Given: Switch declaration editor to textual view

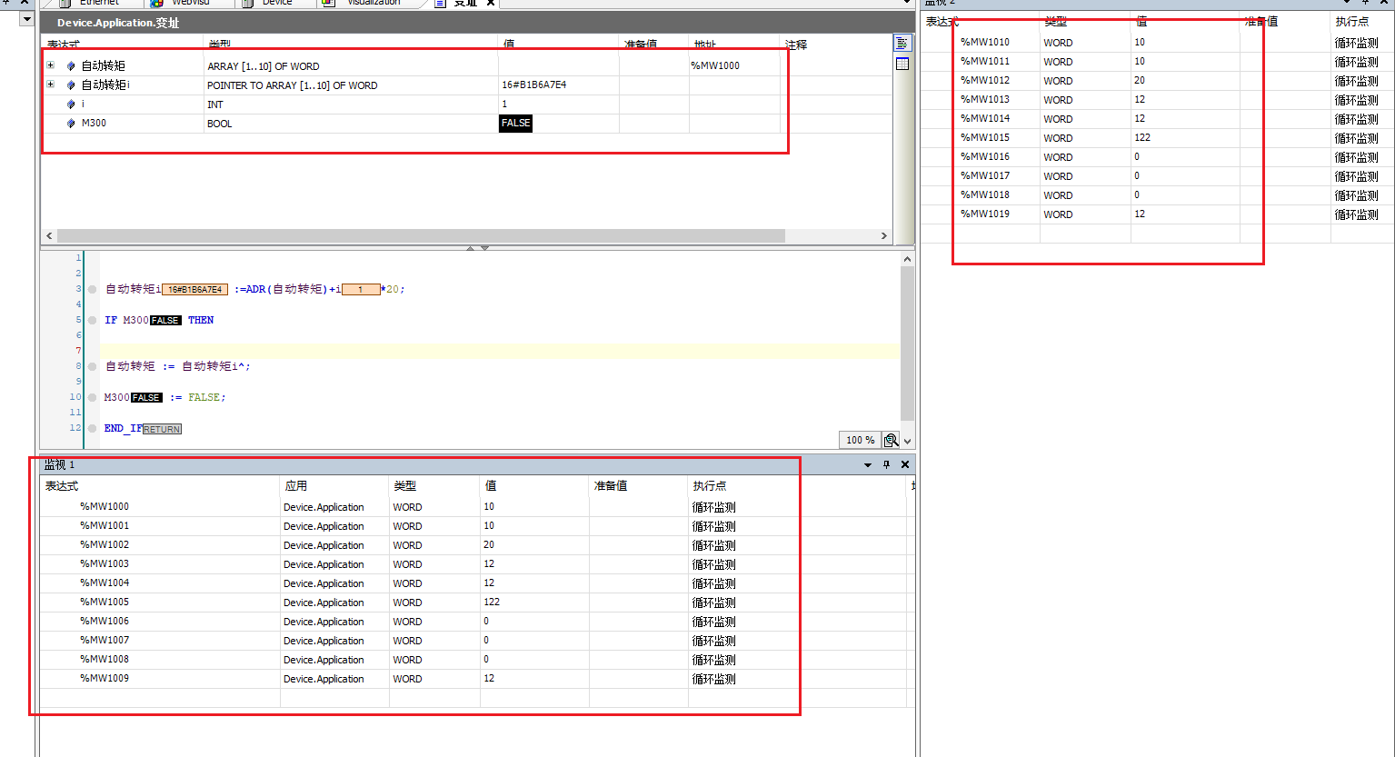Looking at the screenshot, I should (x=902, y=44).
